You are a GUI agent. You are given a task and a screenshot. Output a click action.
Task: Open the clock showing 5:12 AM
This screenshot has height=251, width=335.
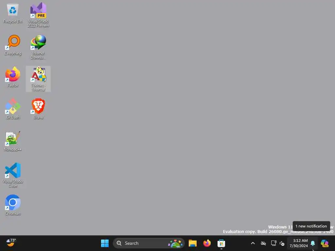tap(299, 243)
